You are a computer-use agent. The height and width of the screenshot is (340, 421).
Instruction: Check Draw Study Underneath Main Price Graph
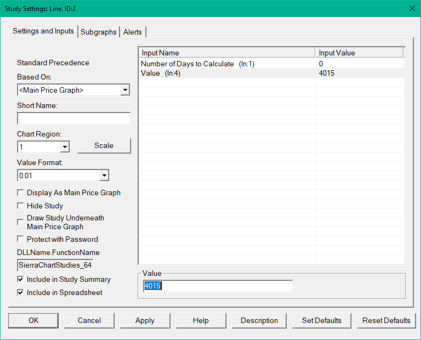[x=20, y=222]
